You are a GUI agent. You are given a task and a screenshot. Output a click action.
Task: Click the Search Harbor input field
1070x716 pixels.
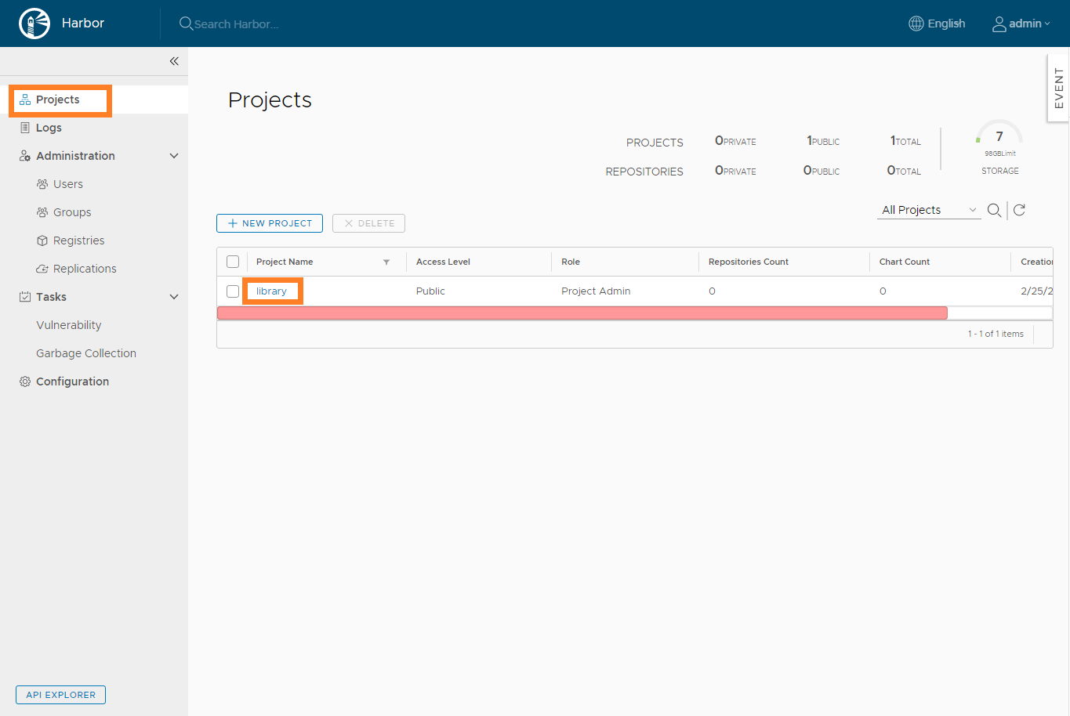237,24
